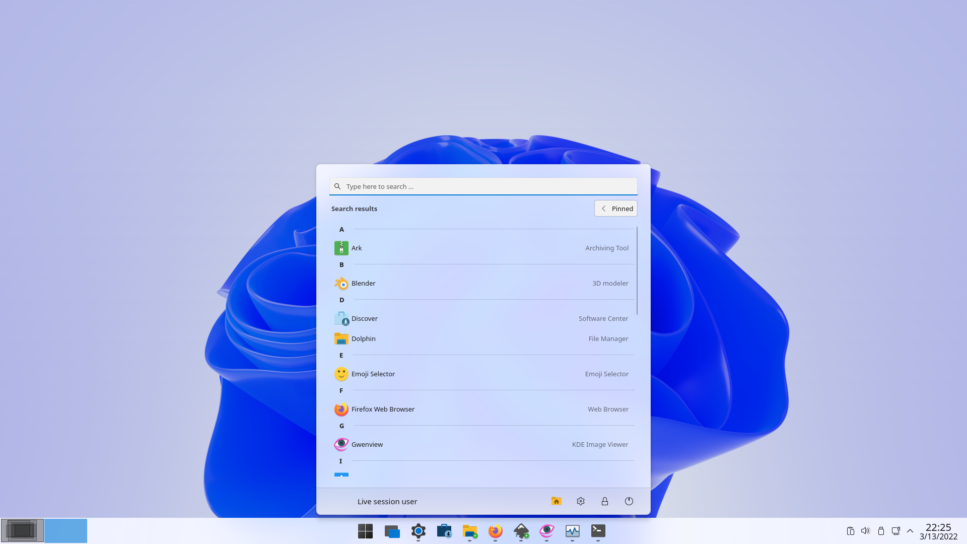This screenshot has width=967, height=544.
Task: Open Dolphin from the taskbar
Action: tap(470, 531)
